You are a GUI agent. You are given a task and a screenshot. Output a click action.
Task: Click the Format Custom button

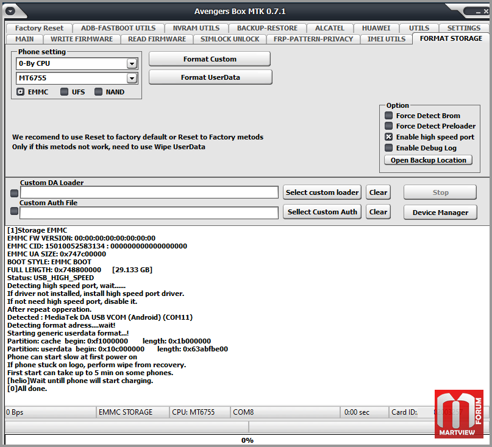pyautogui.click(x=210, y=59)
